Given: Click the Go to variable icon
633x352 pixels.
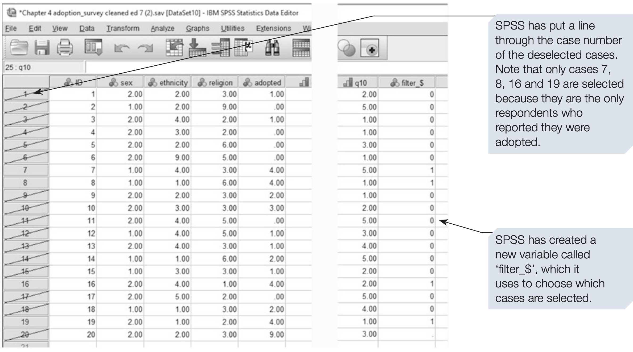Looking at the screenshot, I should [197, 48].
